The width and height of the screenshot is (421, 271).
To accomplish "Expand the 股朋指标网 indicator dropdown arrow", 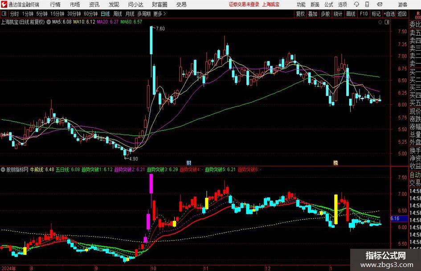I will coord(3,170).
